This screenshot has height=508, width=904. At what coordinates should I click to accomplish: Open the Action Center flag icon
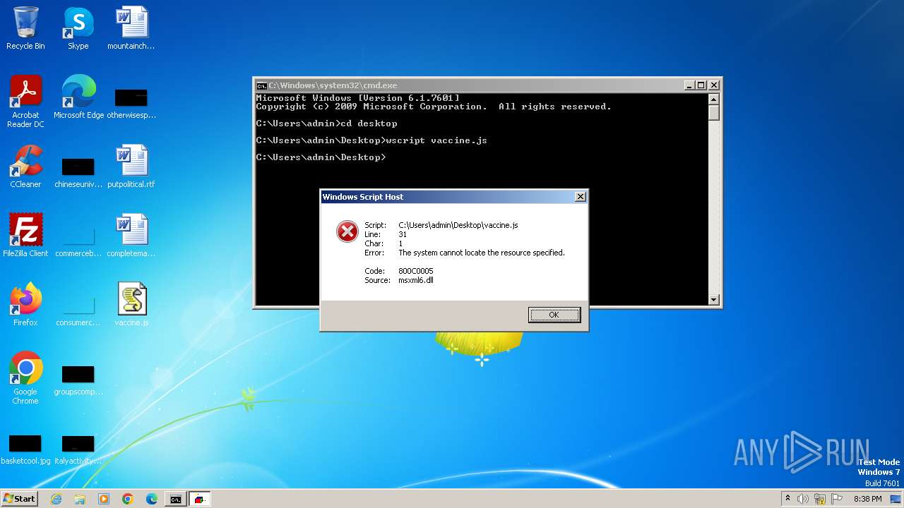tap(837, 499)
